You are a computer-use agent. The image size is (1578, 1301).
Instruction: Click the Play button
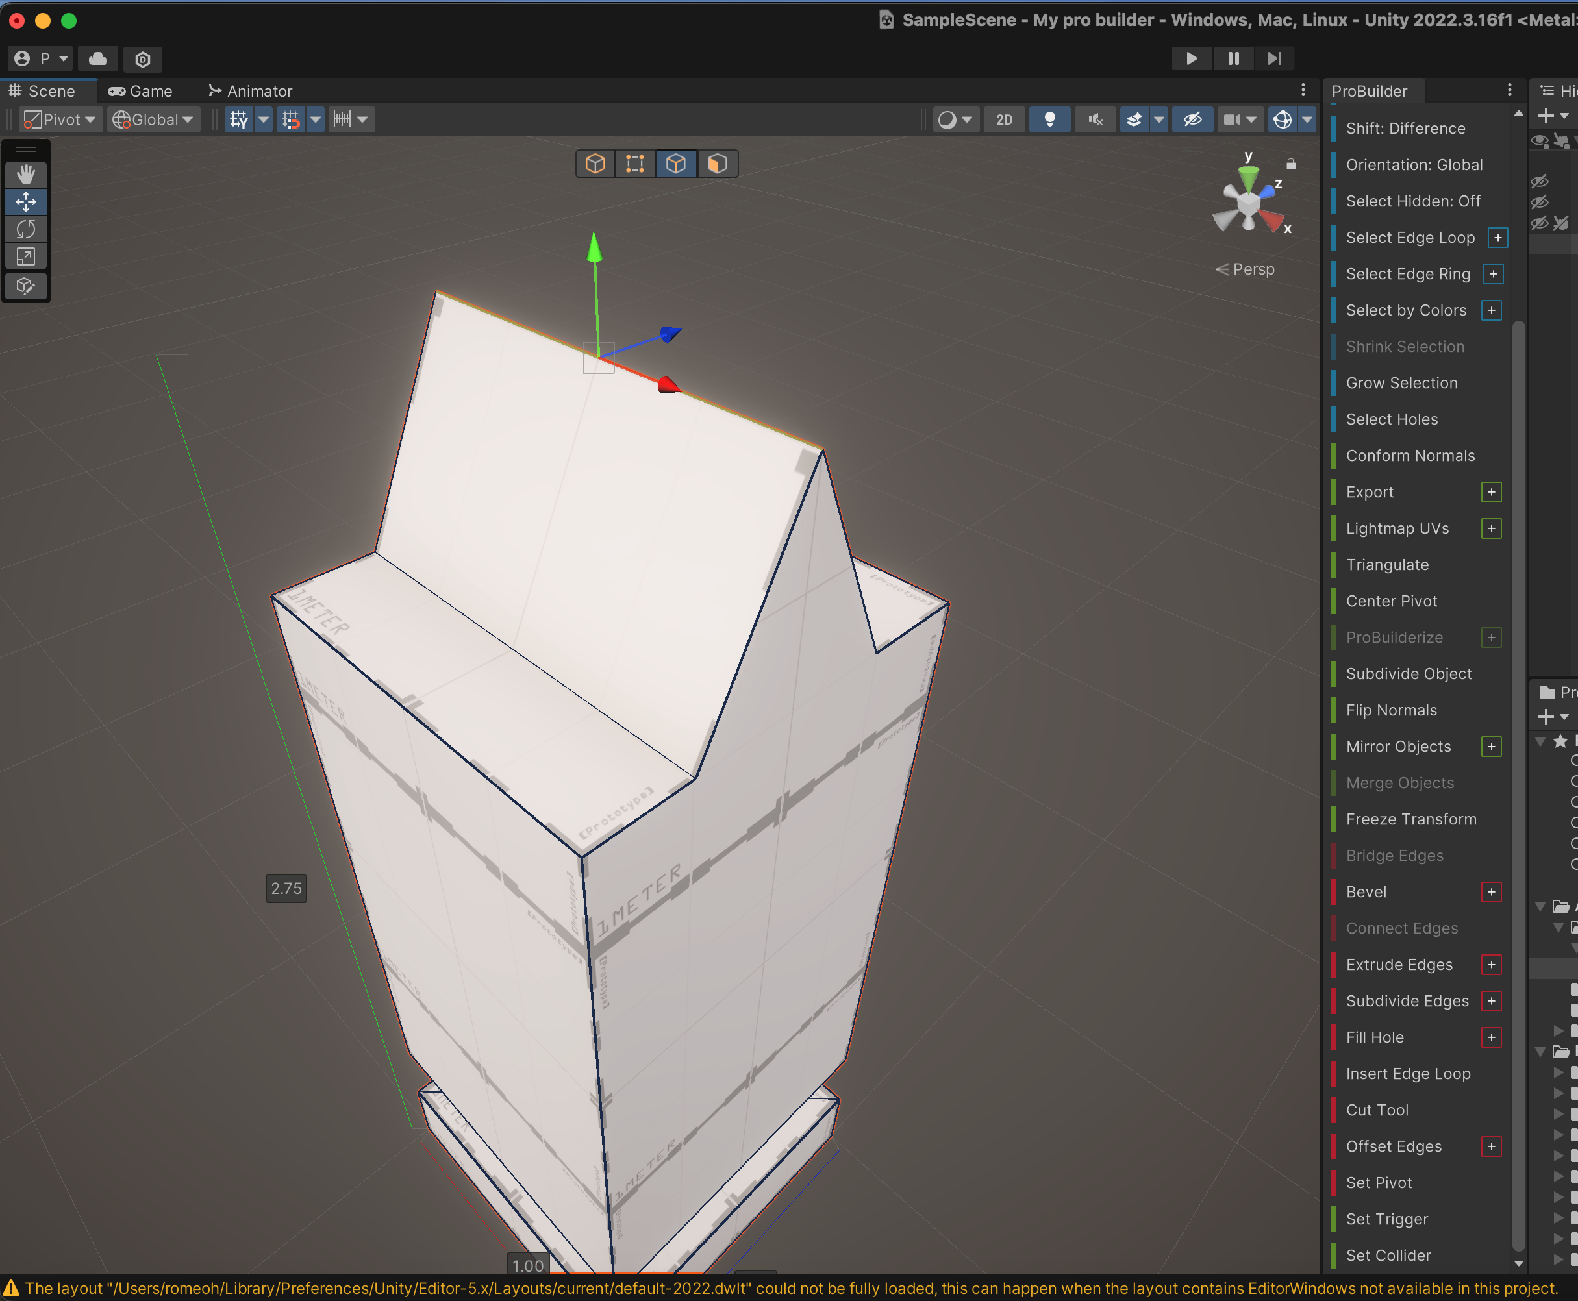point(1191,58)
